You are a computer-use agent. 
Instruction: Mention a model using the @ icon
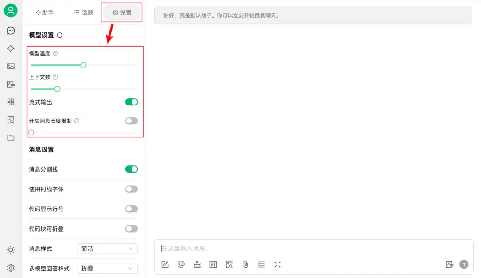pyautogui.click(x=181, y=264)
